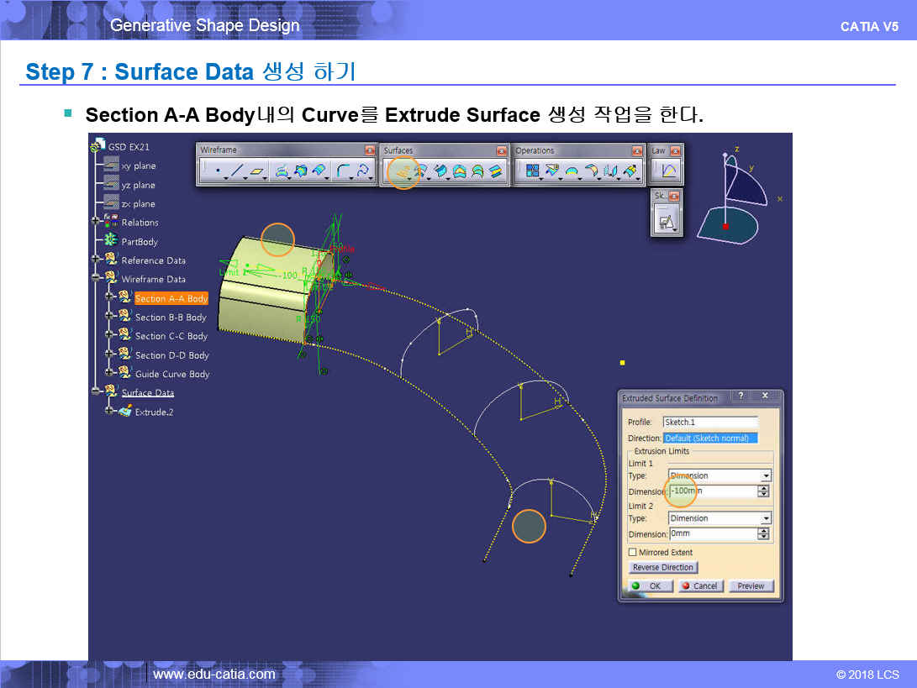Open the Limit 1 Type dropdown

click(x=764, y=475)
